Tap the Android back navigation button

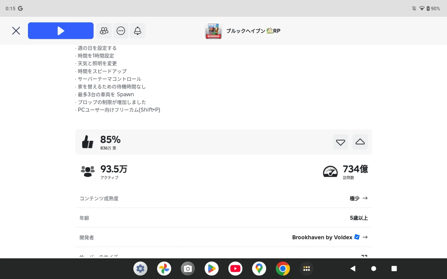[x=353, y=269]
